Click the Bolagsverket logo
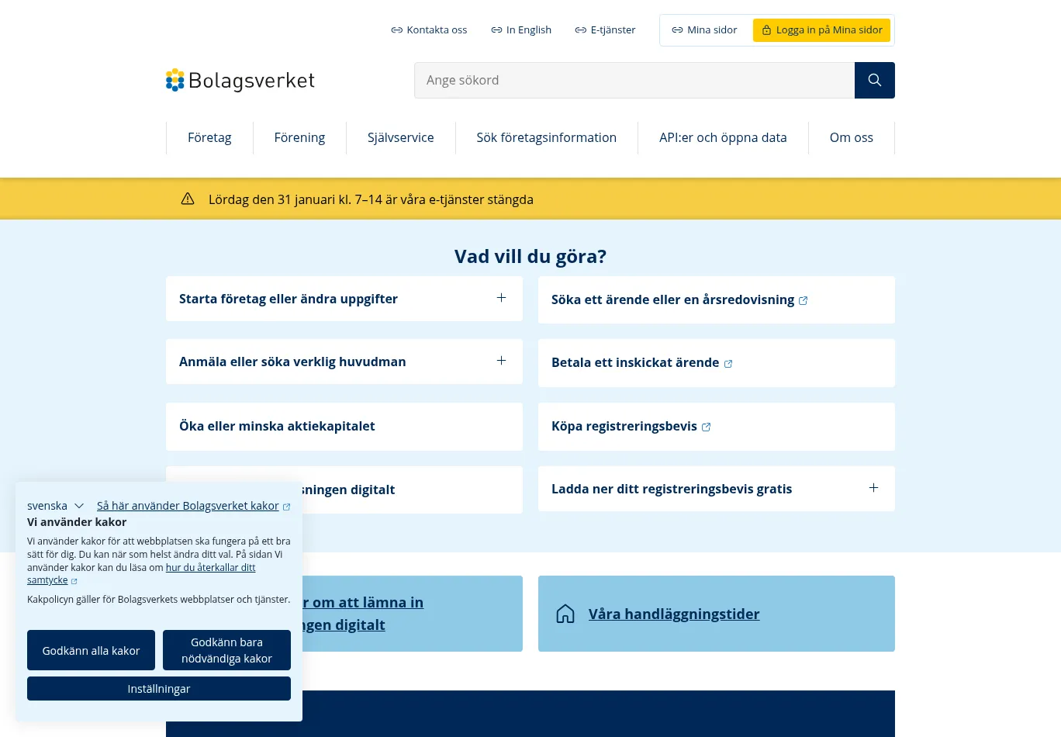Viewport: 1061px width, 737px height. click(x=240, y=81)
